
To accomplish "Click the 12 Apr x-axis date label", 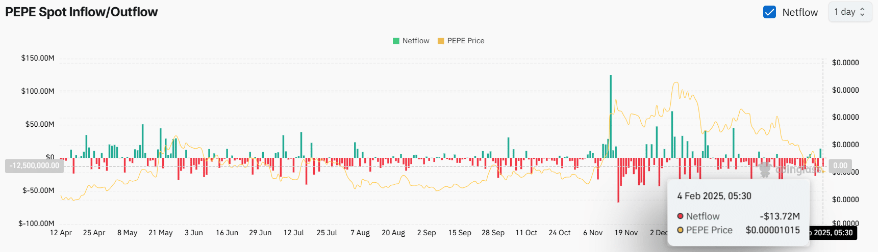I will tap(61, 233).
